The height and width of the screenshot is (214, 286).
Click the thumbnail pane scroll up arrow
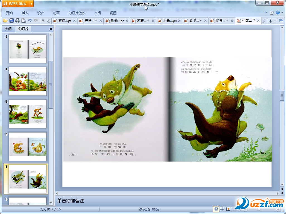click(x=51, y=35)
